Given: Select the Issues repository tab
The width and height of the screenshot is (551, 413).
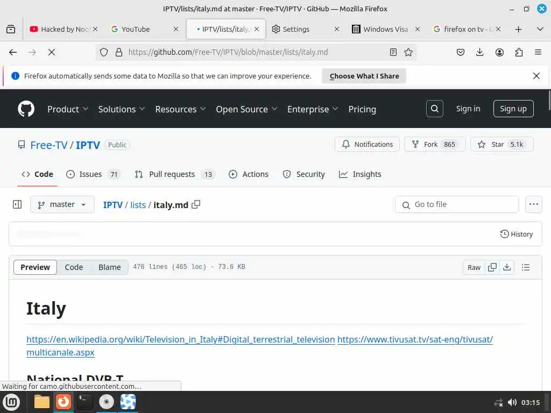Looking at the screenshot, I should click(x=94, y=174).
